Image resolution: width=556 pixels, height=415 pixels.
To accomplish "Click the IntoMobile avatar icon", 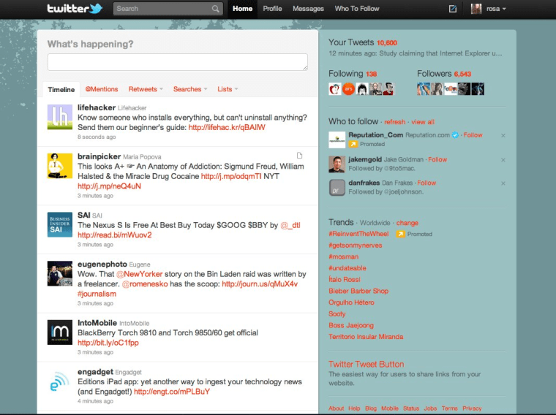I will coord(59,331).
